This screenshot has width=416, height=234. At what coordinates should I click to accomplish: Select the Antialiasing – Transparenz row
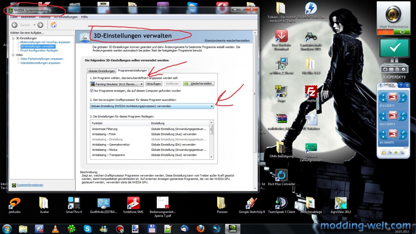(150, 155)
